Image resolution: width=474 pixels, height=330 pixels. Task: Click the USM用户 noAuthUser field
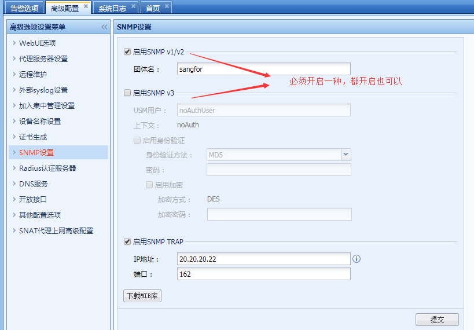pos(263,110)
